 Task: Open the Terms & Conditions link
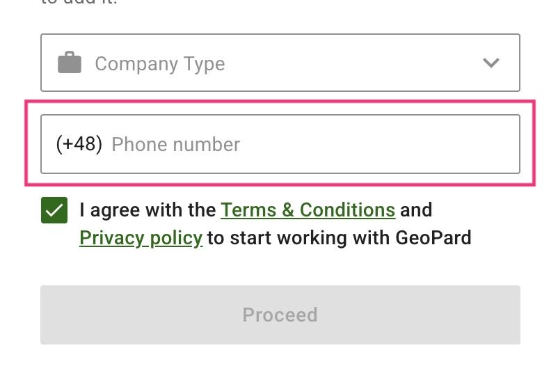point(308,210)
